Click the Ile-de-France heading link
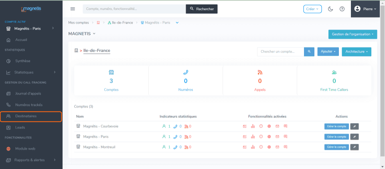 [x=97, y=51]
